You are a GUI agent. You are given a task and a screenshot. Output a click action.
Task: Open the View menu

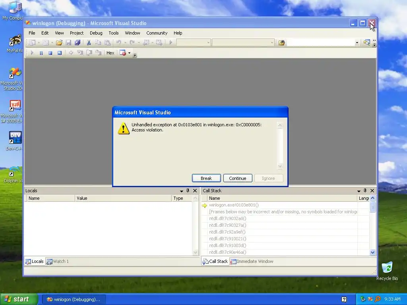tap(59, 33)
